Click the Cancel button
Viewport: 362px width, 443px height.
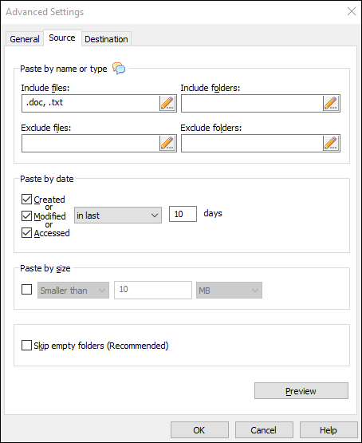click(264, 430)
